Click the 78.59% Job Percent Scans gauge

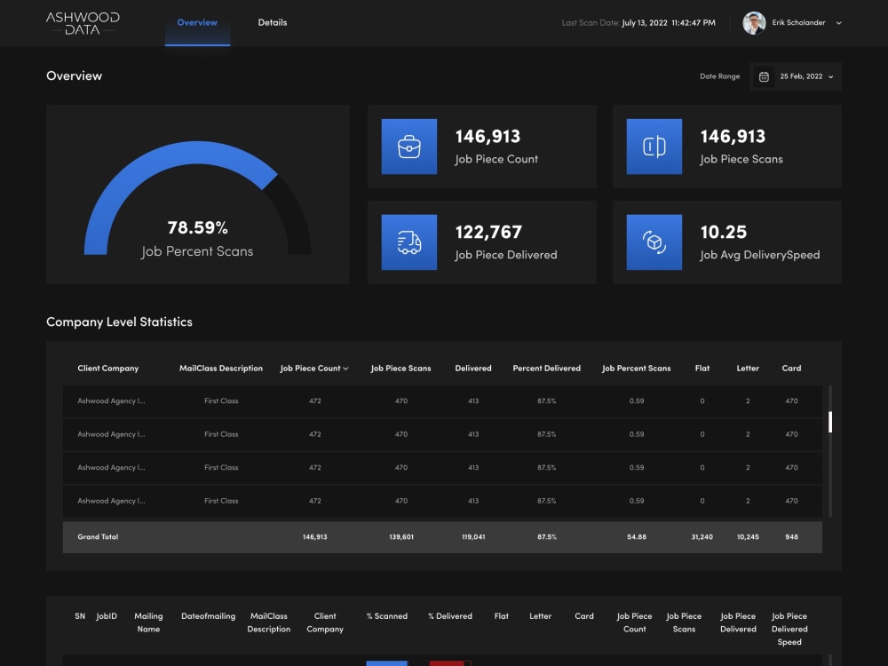(197, 198)
